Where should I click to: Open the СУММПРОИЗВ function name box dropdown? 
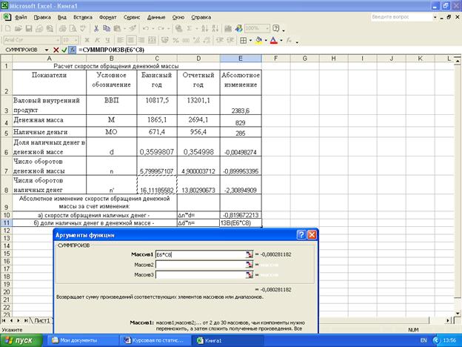coord(46,50)
